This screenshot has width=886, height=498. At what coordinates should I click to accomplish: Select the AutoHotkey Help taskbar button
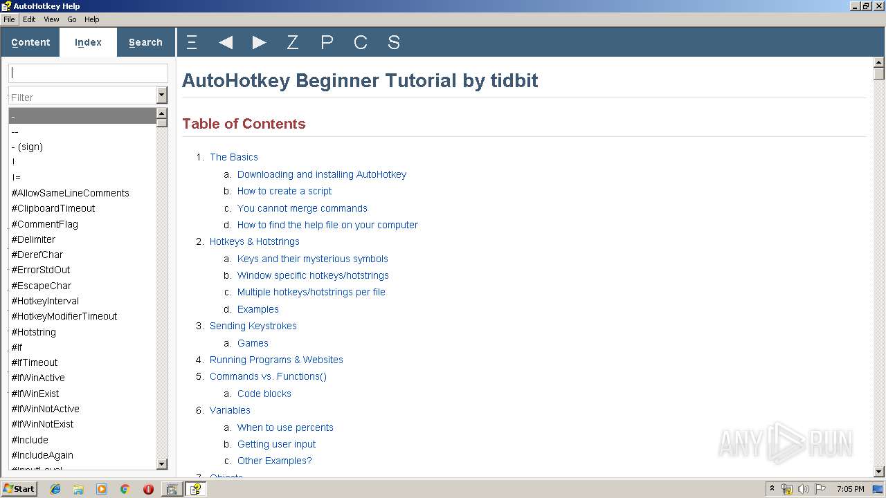(x=195, y=489)
